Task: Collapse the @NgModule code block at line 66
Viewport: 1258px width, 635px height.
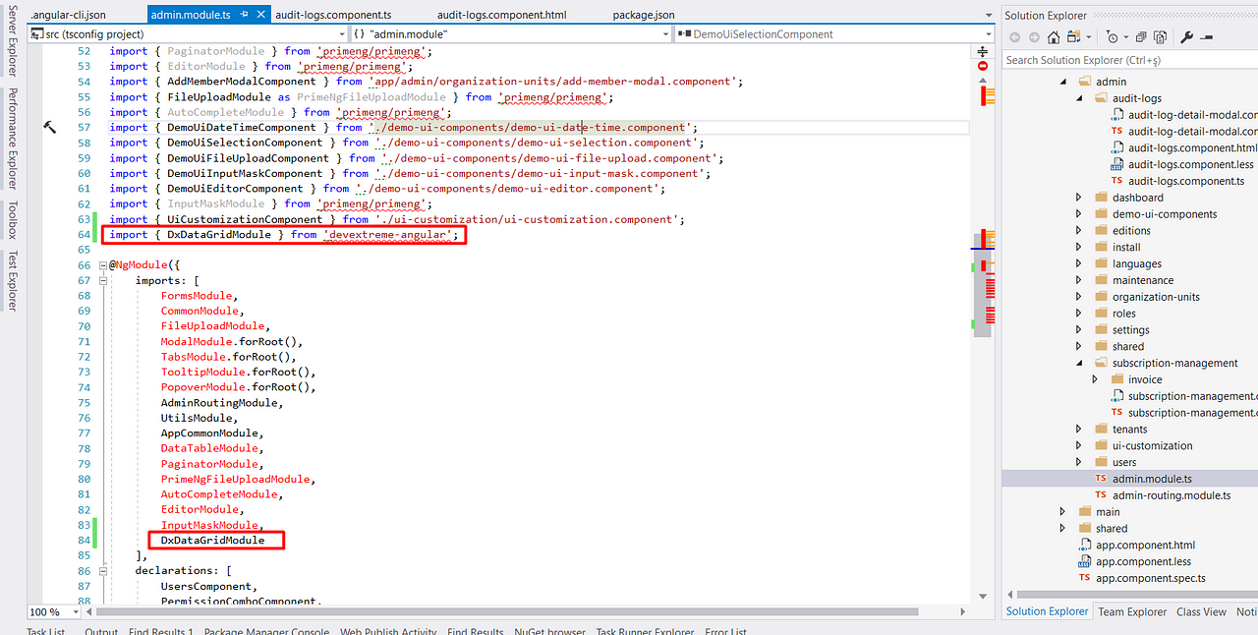Action: [101, 265]
